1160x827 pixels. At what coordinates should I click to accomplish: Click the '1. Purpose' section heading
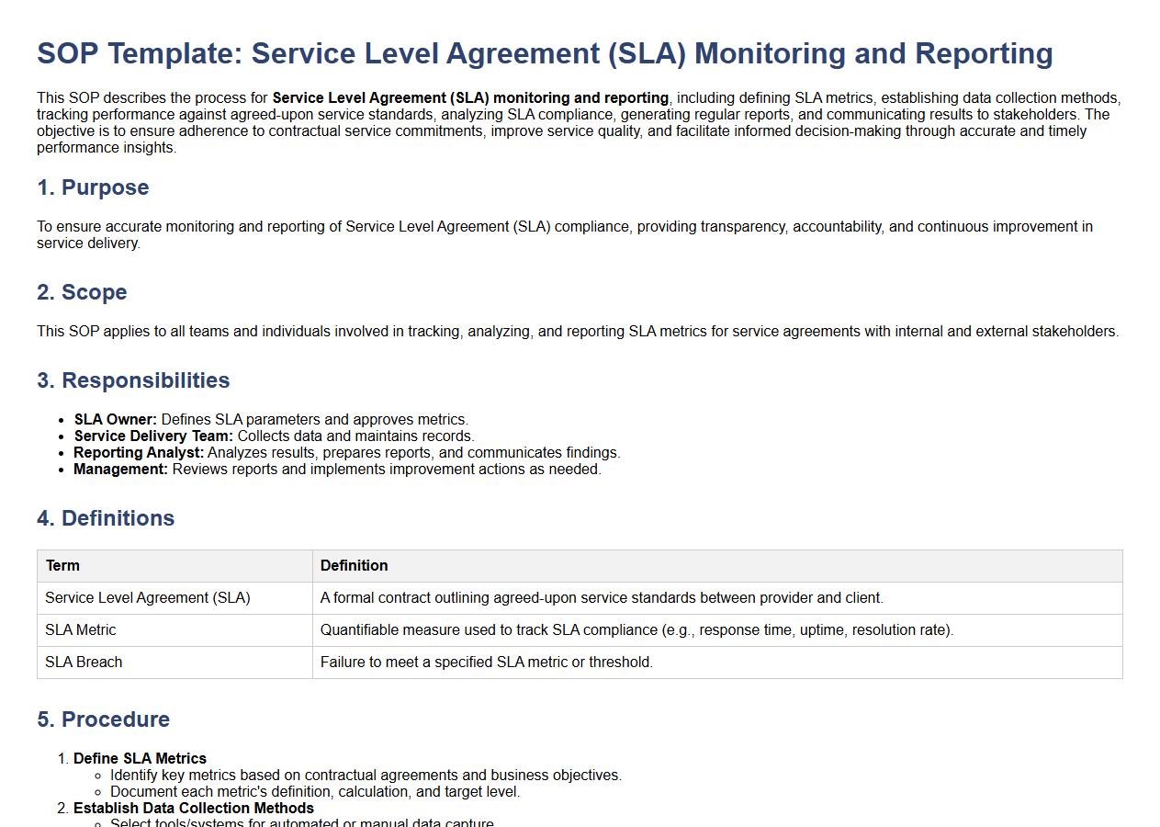point(93,187)
